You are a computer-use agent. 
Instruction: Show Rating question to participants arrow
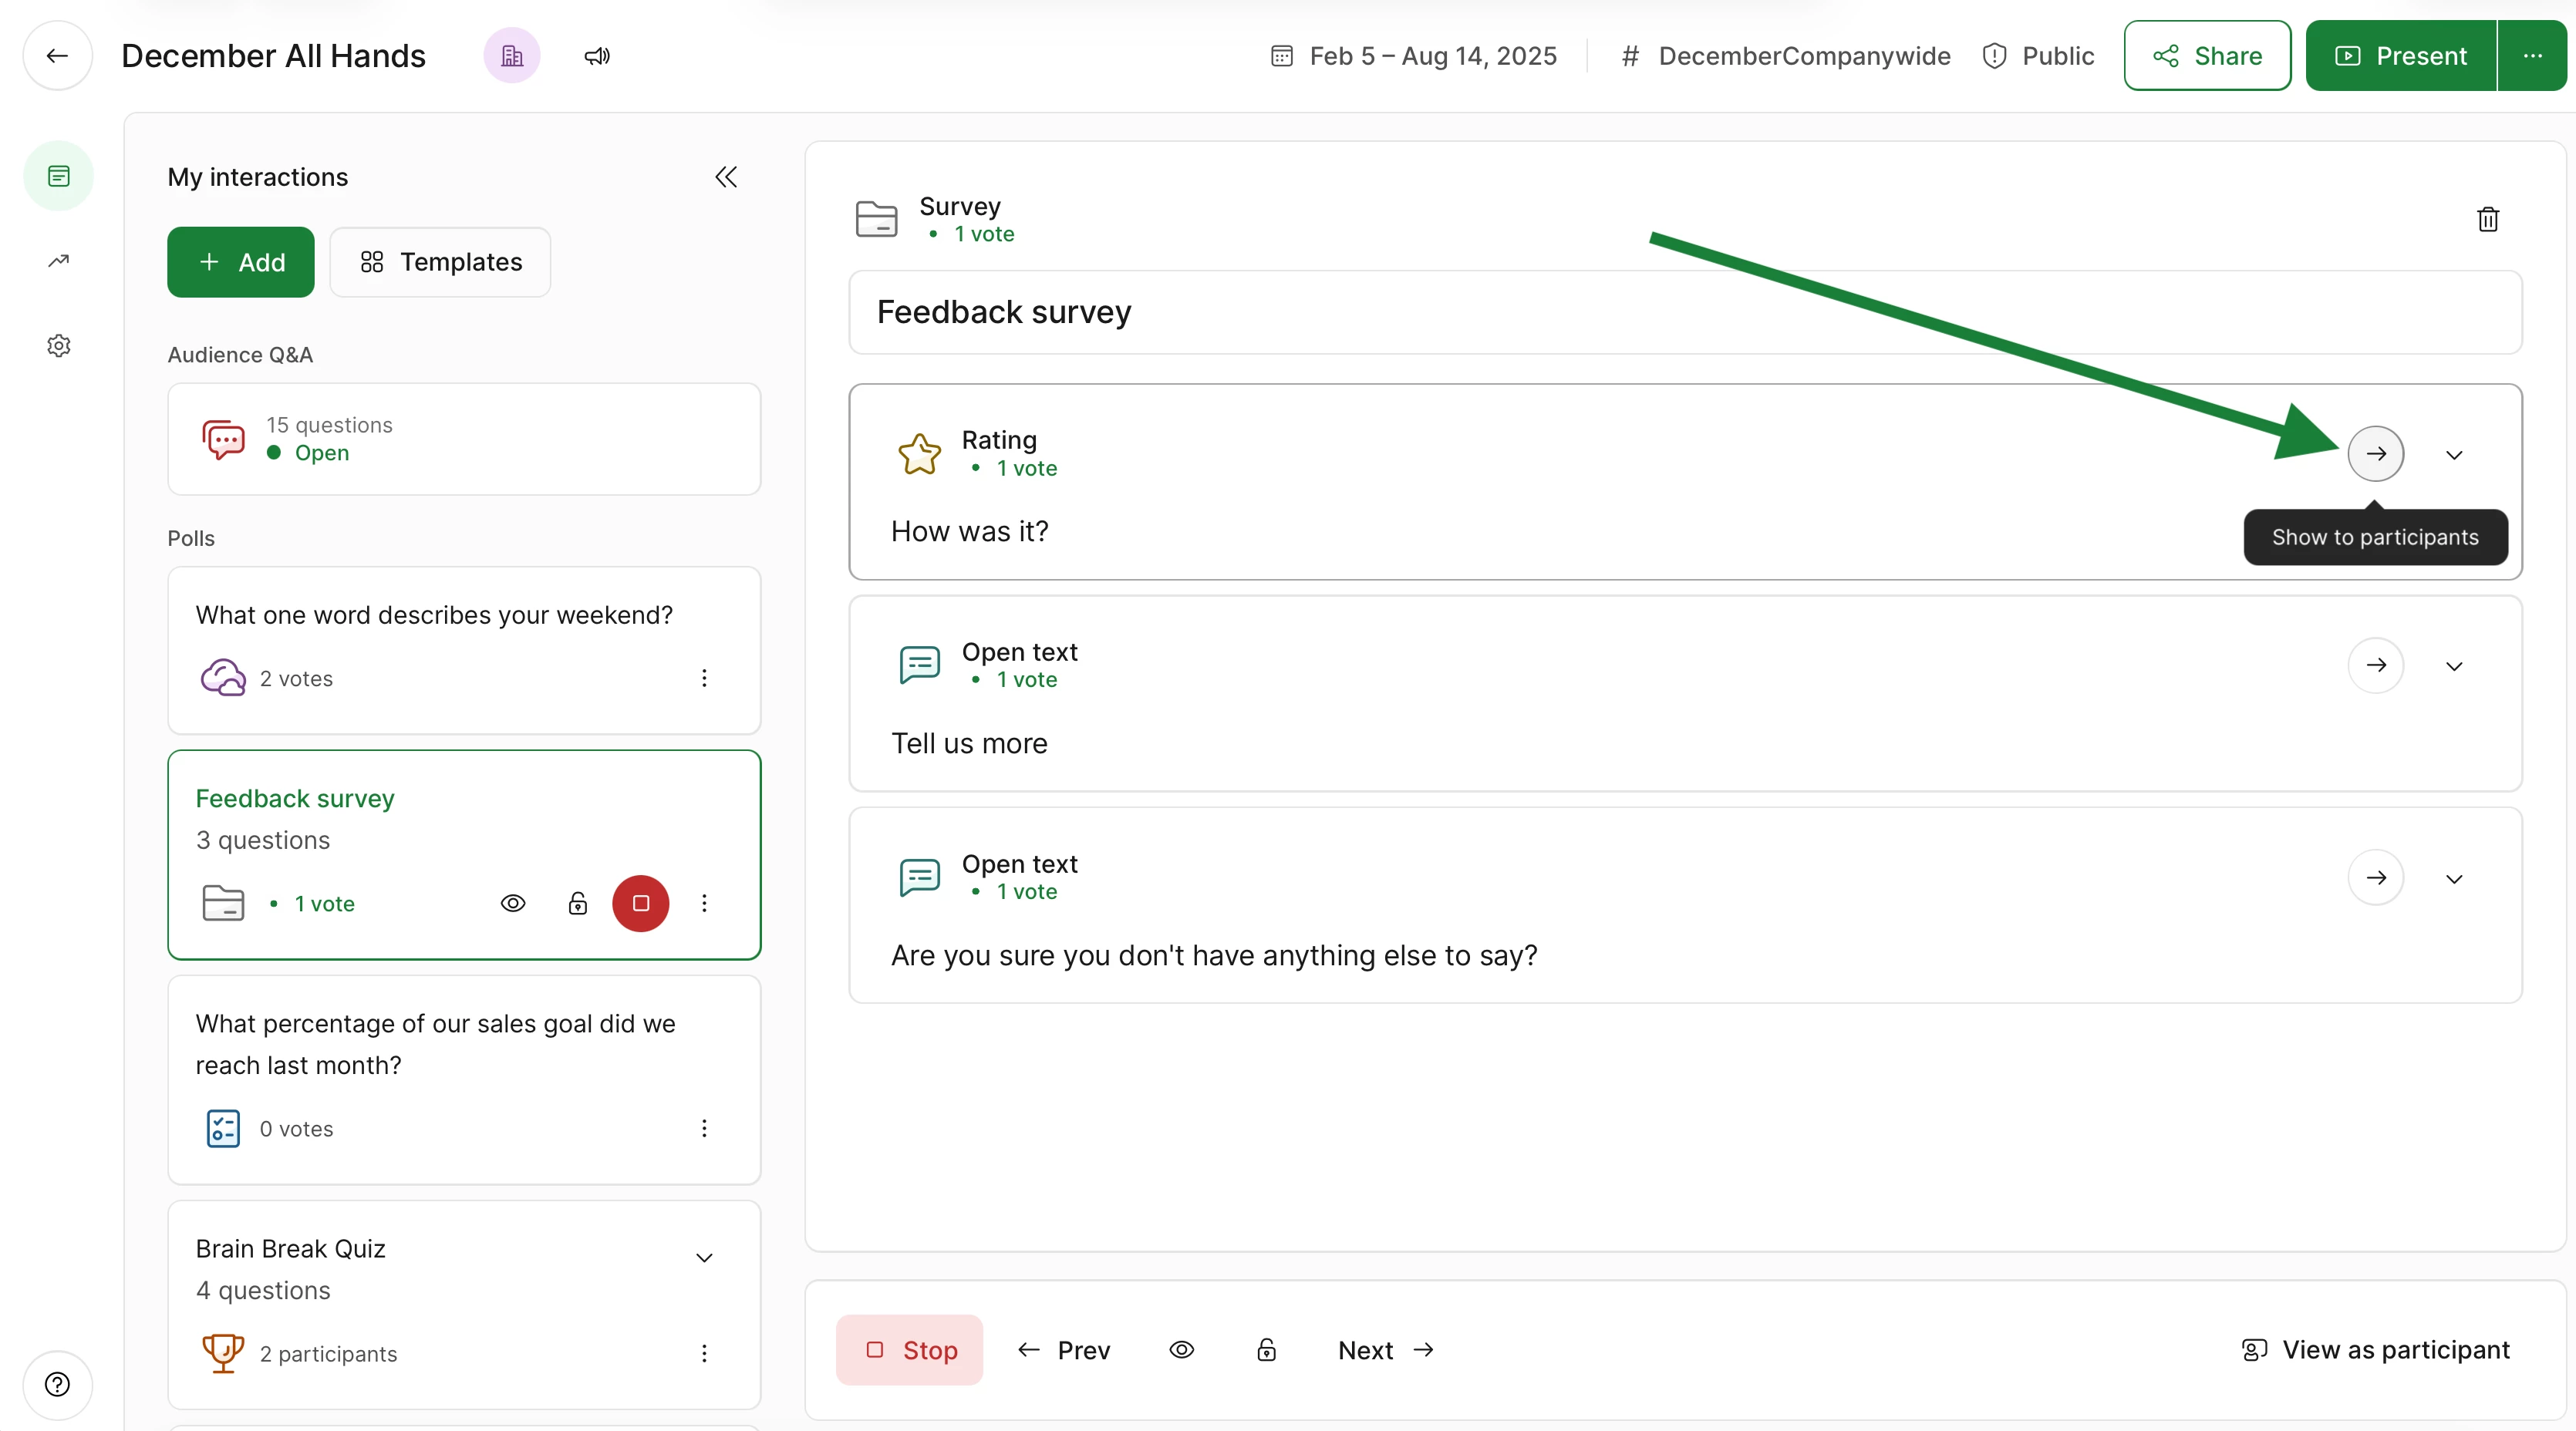coord(2375,454)
